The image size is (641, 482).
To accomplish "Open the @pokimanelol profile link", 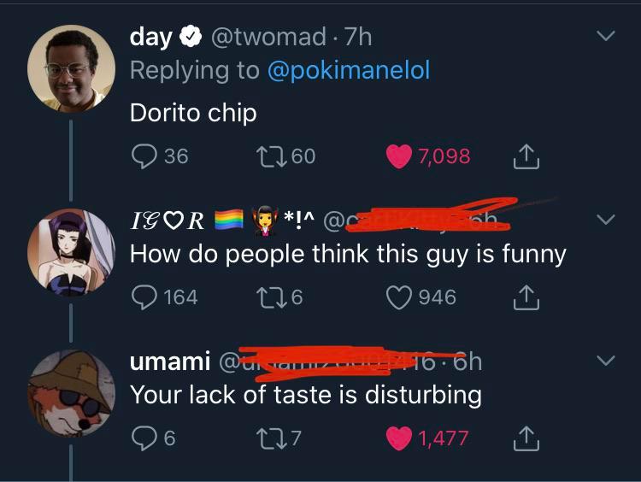I will (x=349, y=70).
